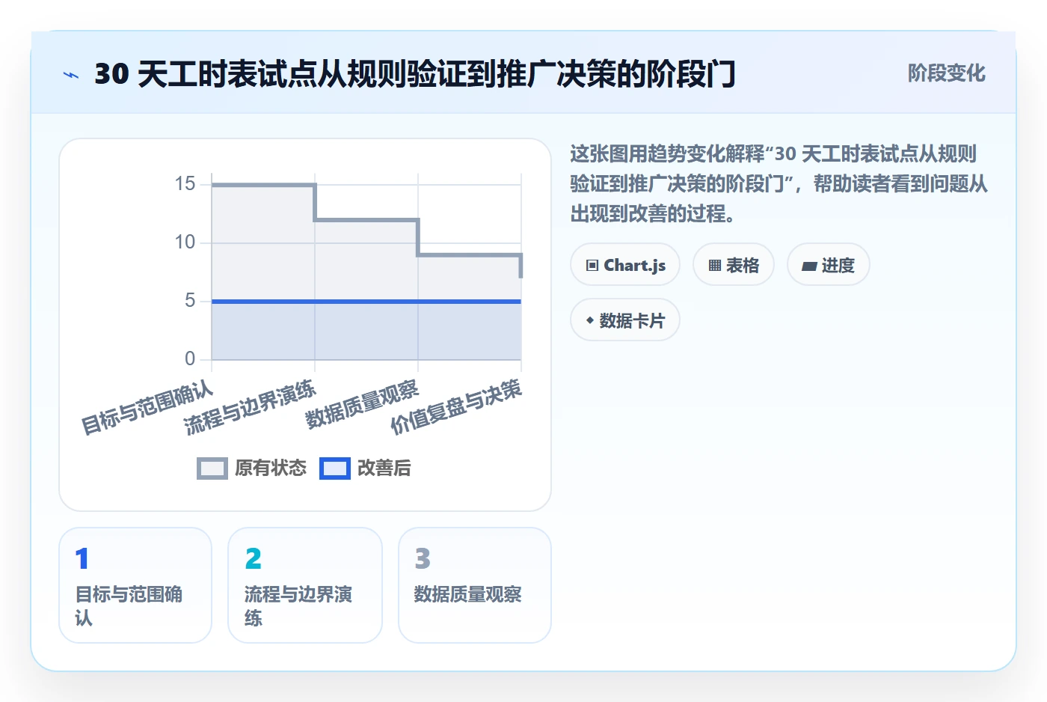1047x702 pixels.
Task: Click the teal number 2 in second card
Action: [253, 559]
